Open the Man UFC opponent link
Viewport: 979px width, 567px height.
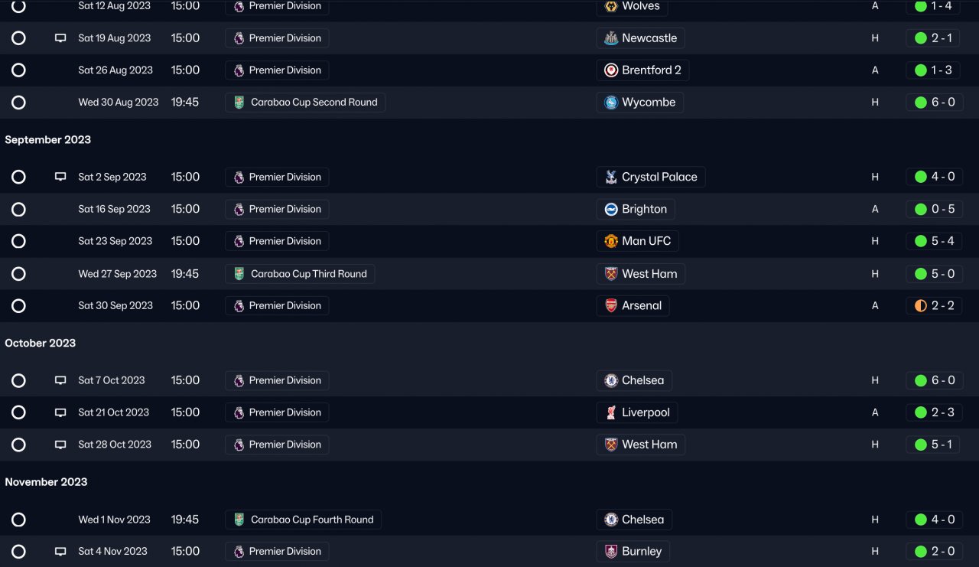(x=646, y=242)
